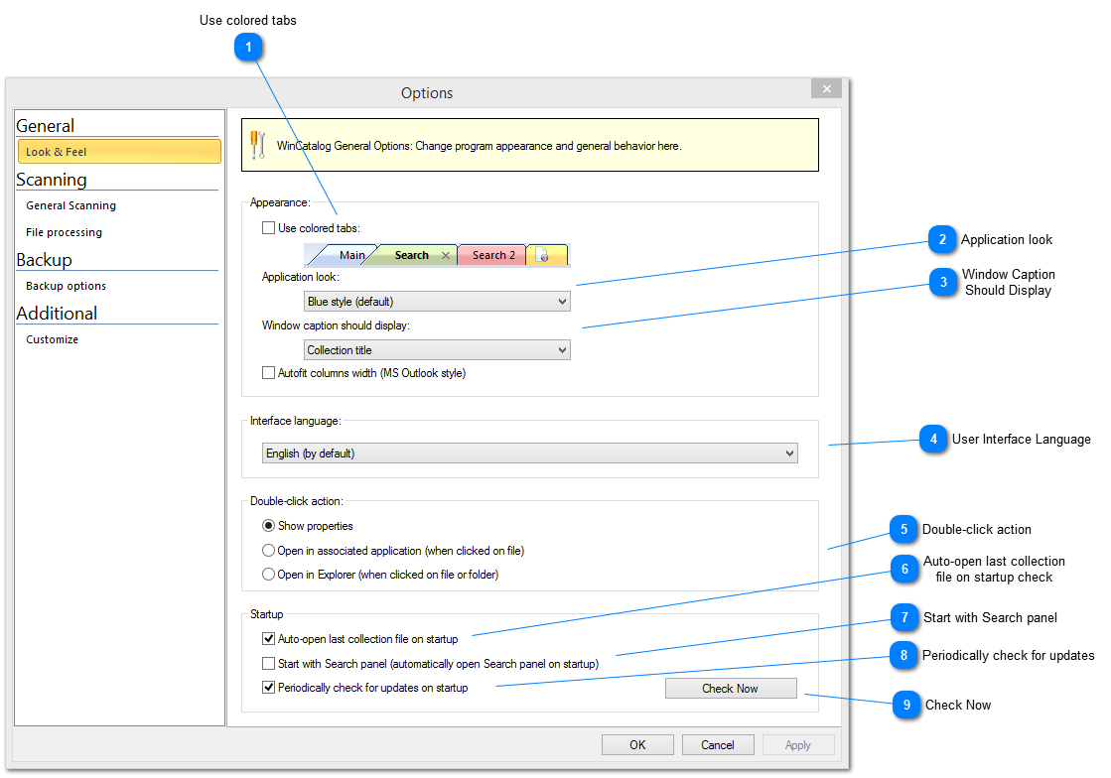Expand Window caption should display dropdown
Screen dimensions: 1111x778
[x=437, y=350]
